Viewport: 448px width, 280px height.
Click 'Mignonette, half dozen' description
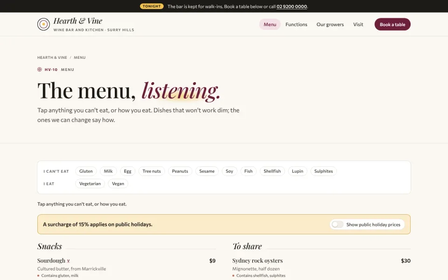coord(256,269)
